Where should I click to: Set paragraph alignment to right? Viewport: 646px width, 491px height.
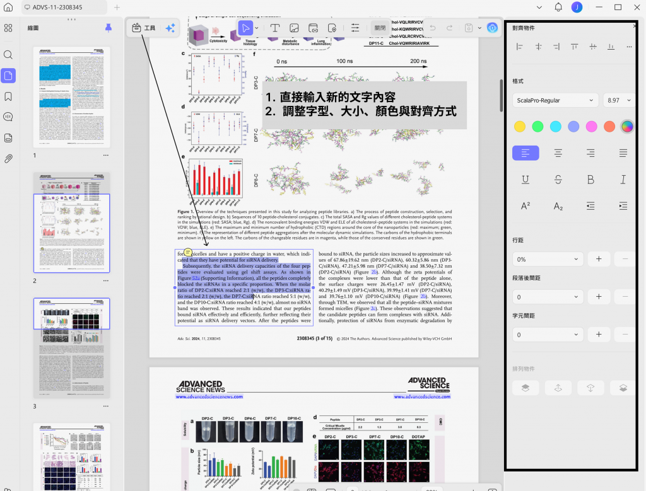590,153
